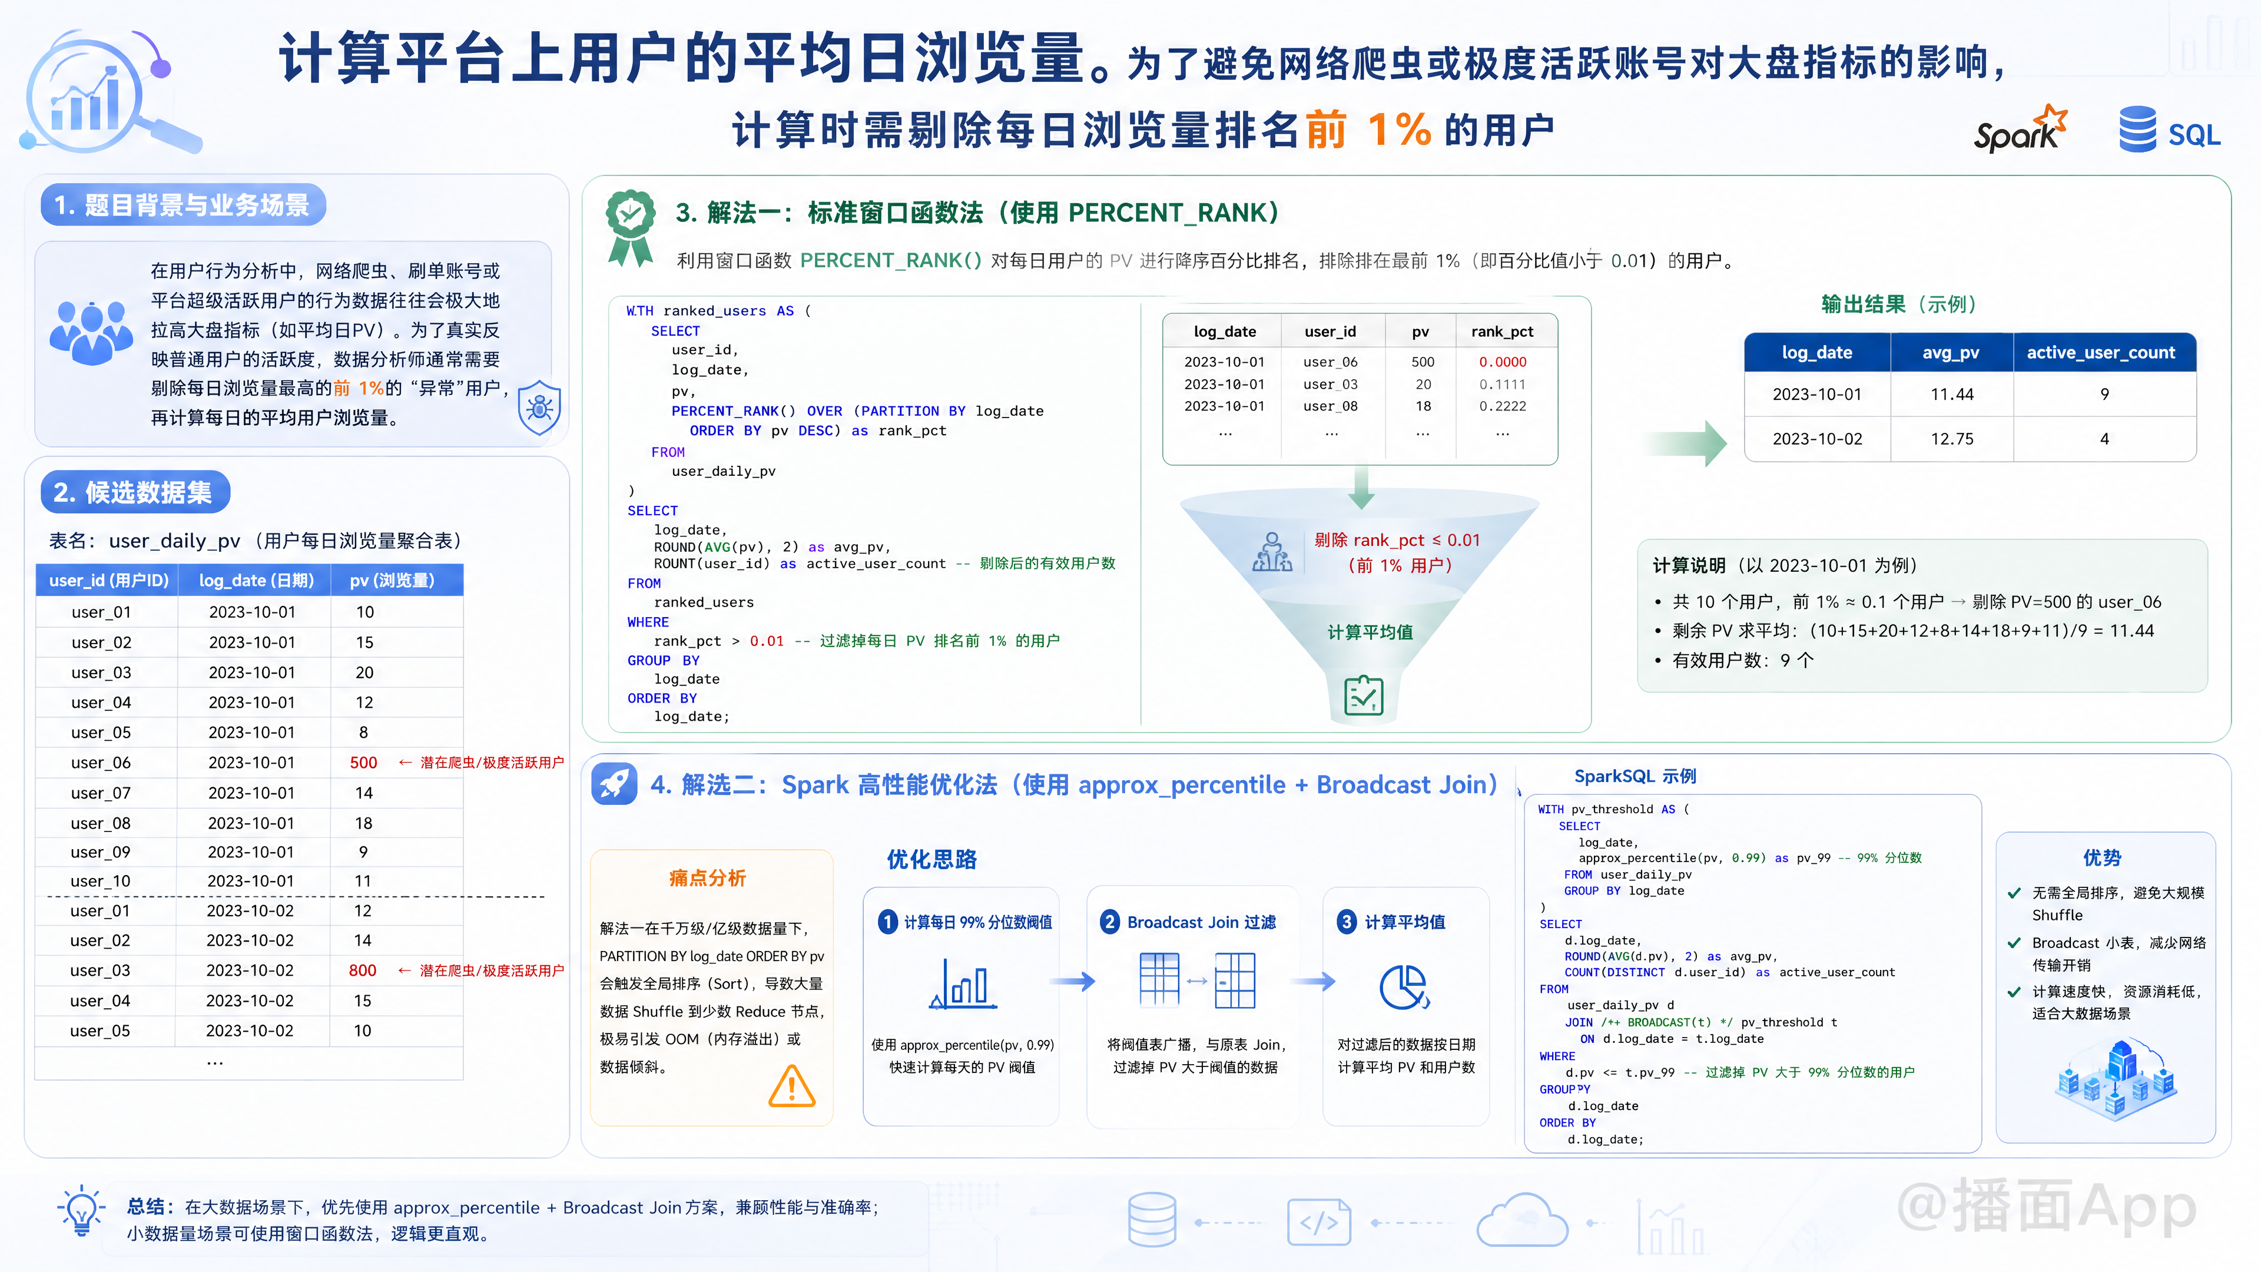
Task: Click the green checkmark before 无需全局排序
Action: [2014, 893]
